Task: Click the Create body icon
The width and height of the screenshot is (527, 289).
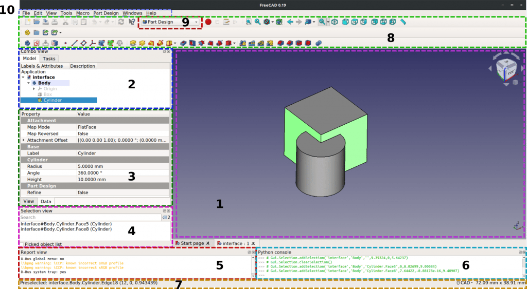Action: pyautogui.click(x=27, y=43)
